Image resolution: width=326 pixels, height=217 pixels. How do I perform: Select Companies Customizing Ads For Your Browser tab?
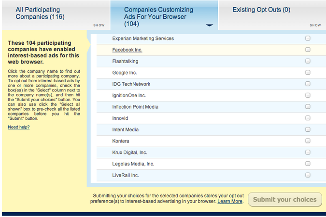pos(164,15)
